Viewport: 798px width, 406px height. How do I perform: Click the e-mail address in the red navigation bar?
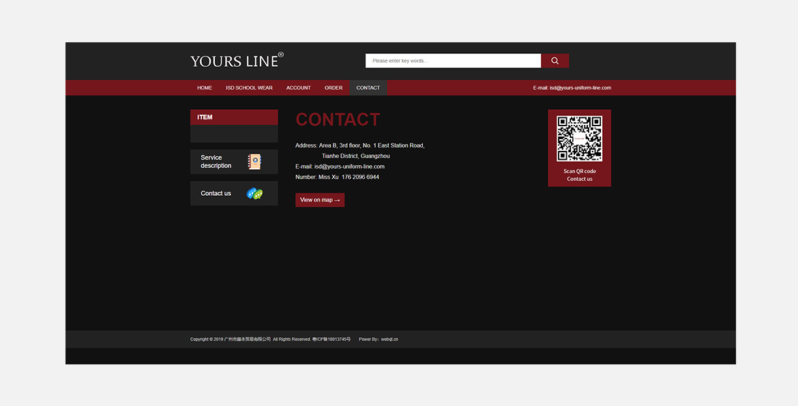coord(580,88)
